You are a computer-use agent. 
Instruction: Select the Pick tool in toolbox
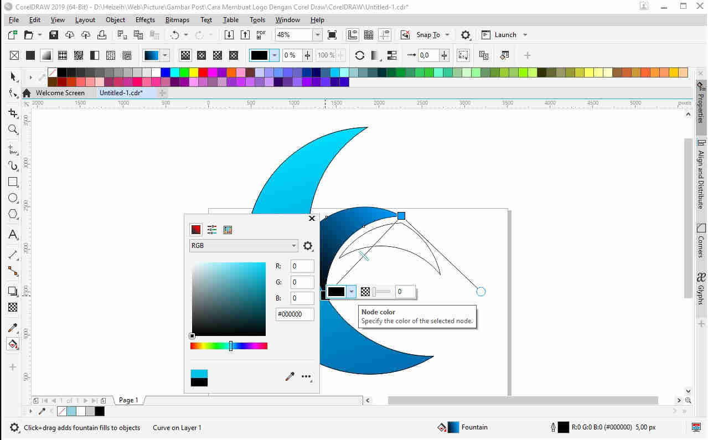13,76
